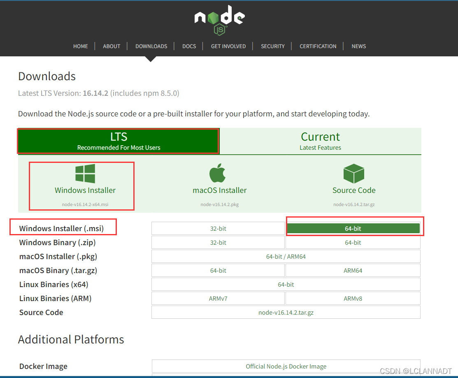Click the node-v16.14.2-x64.msi filename
This screenshot has width=458, height=378.
click(x=85, y=204)
